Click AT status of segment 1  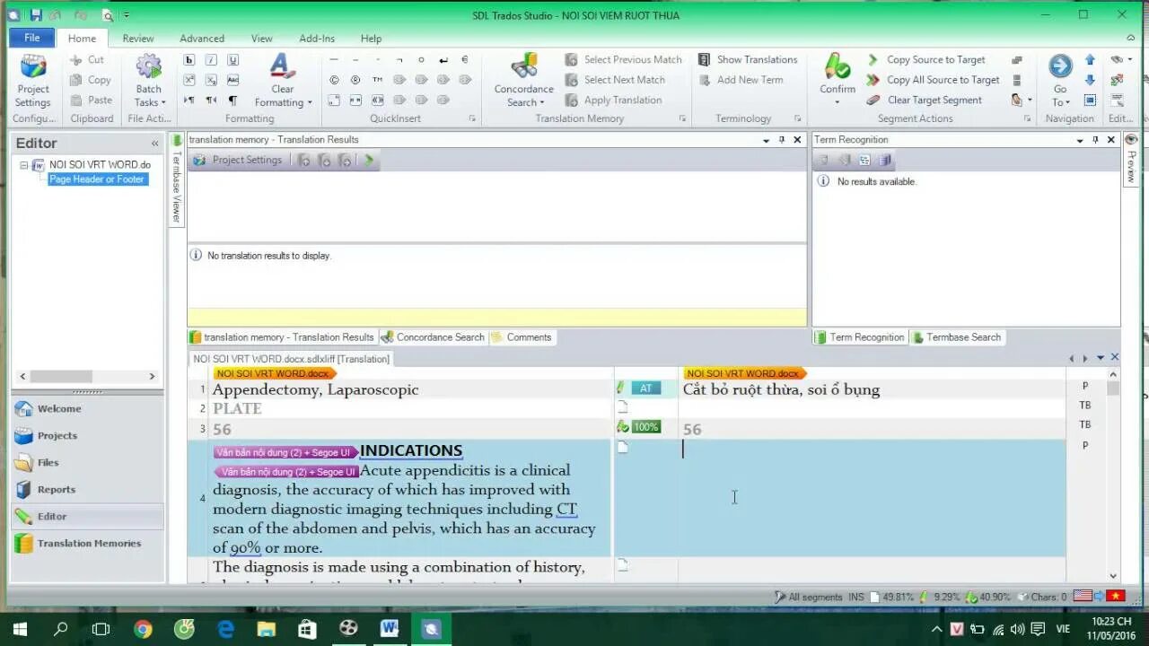pyautogui.click(x=645, y=388)
